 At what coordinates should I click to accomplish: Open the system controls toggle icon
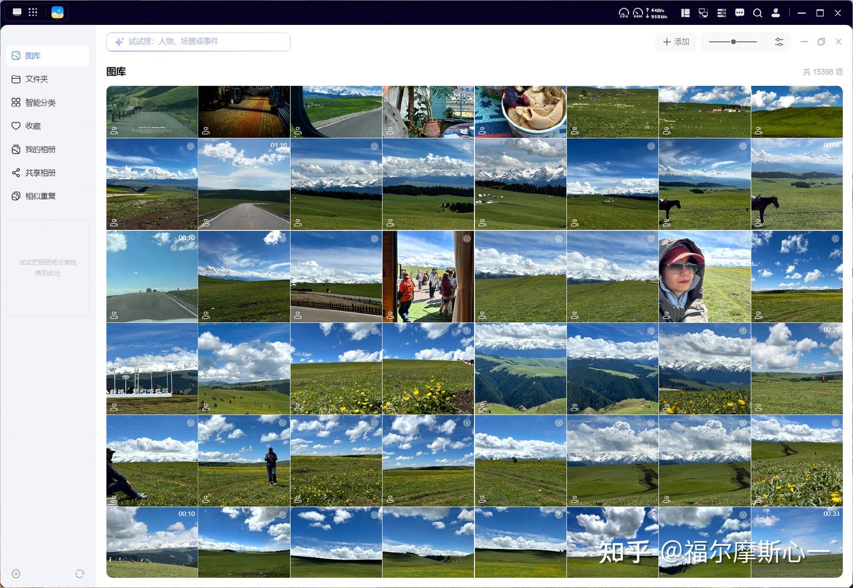721,12
